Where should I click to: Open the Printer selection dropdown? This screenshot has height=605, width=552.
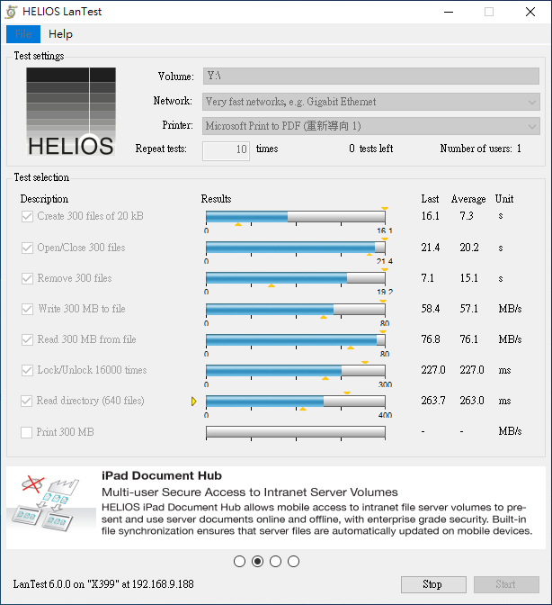pyautogui.click(x=371, y=126)
